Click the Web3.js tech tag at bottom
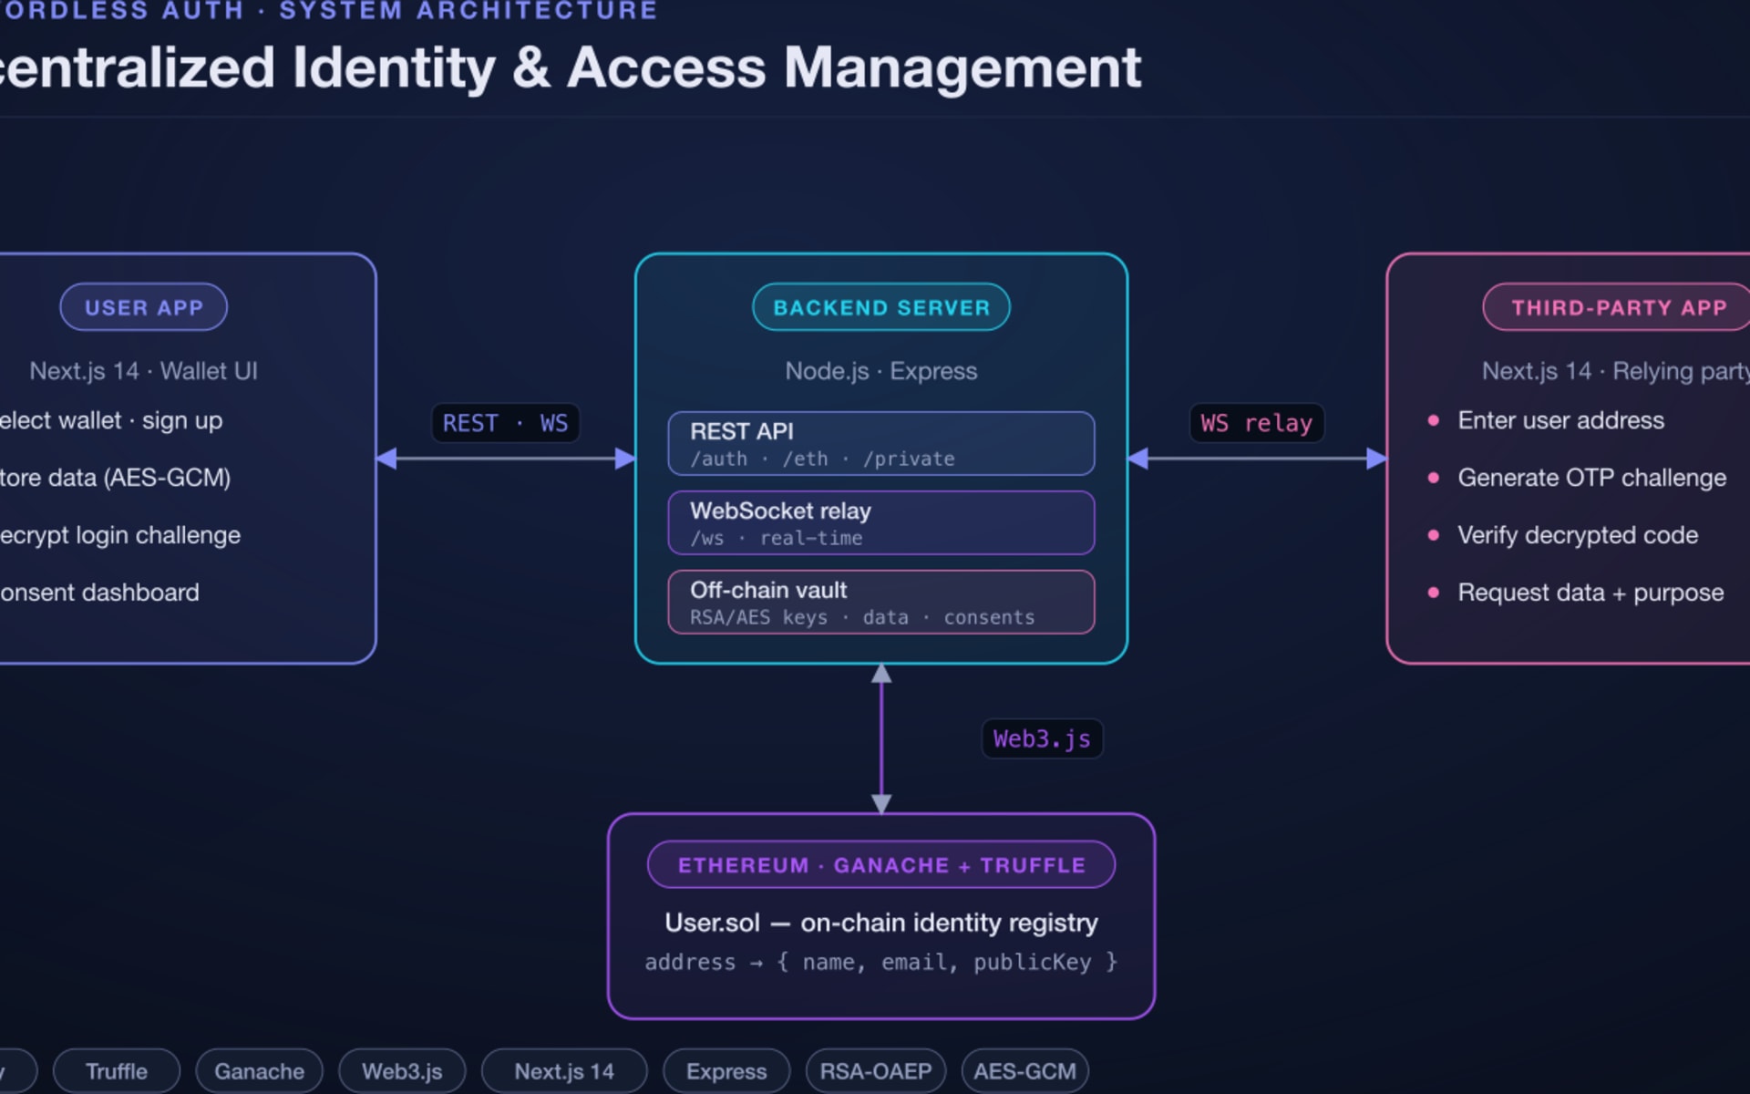This screenshot has height=1094, width=1750. coord(402,1071)
